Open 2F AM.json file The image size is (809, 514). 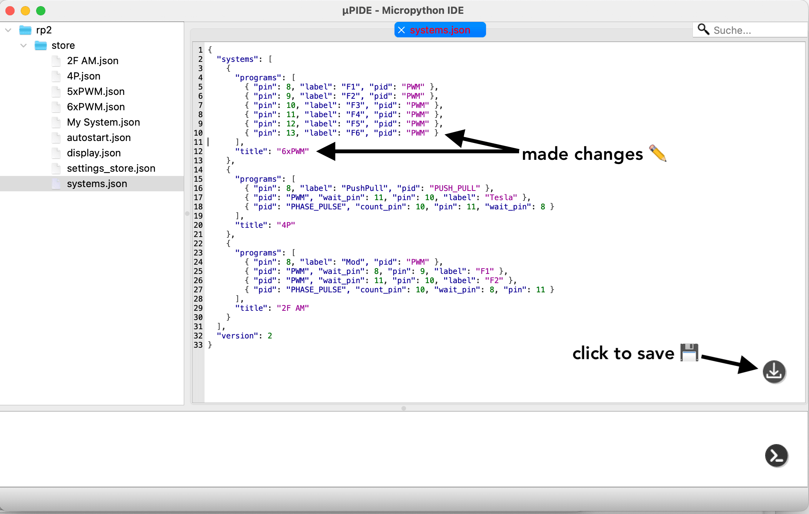coord(92,61)
